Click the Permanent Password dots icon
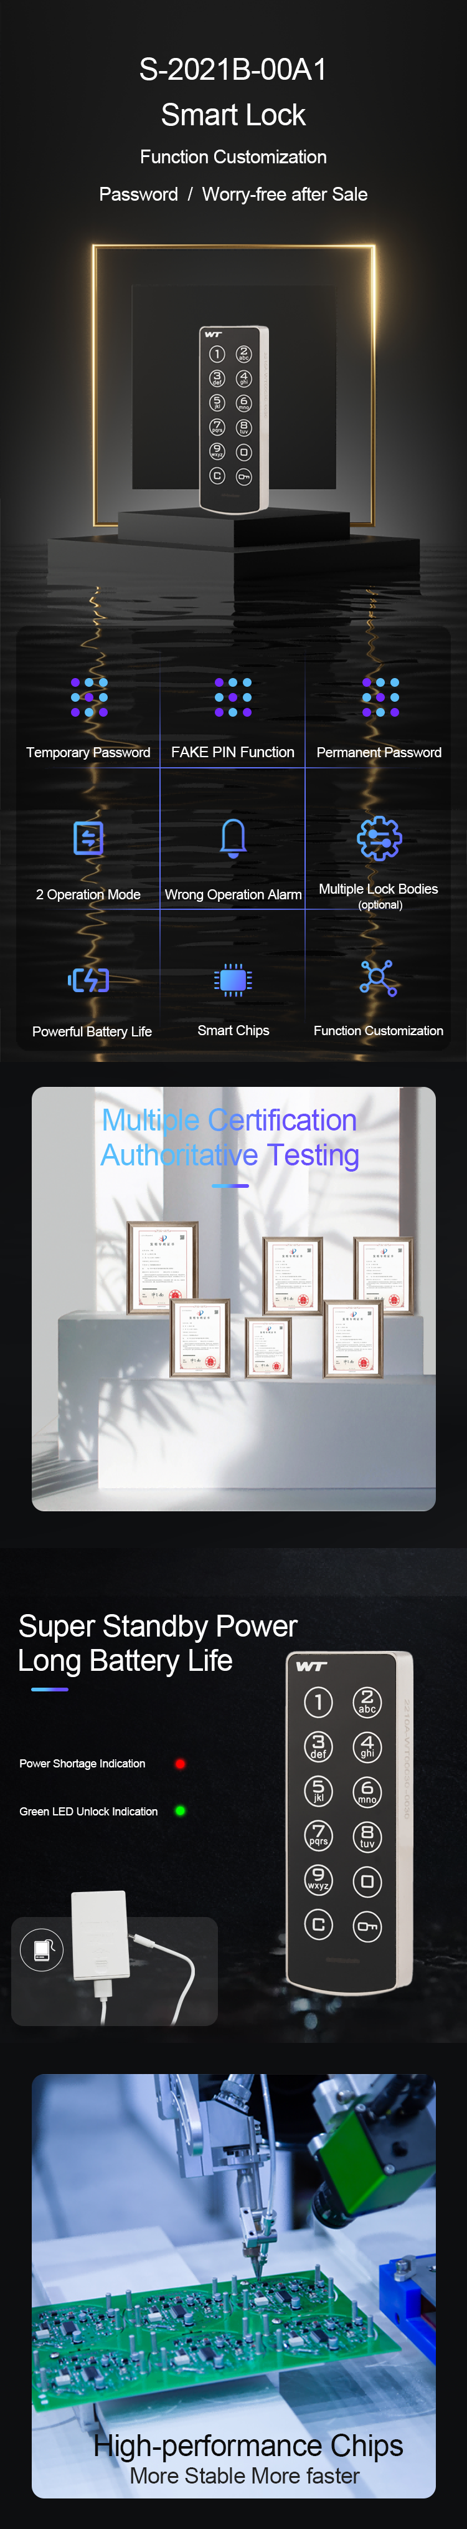Viewport: 467px width, 2529px height. [380, 697]
